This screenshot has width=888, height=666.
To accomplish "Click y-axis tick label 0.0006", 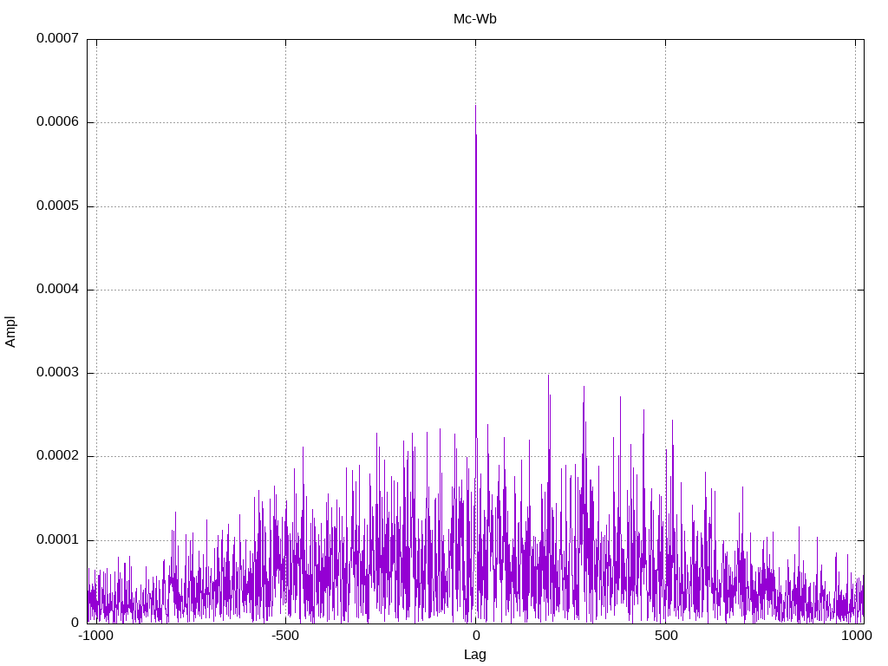I will (x=57, y=121).
